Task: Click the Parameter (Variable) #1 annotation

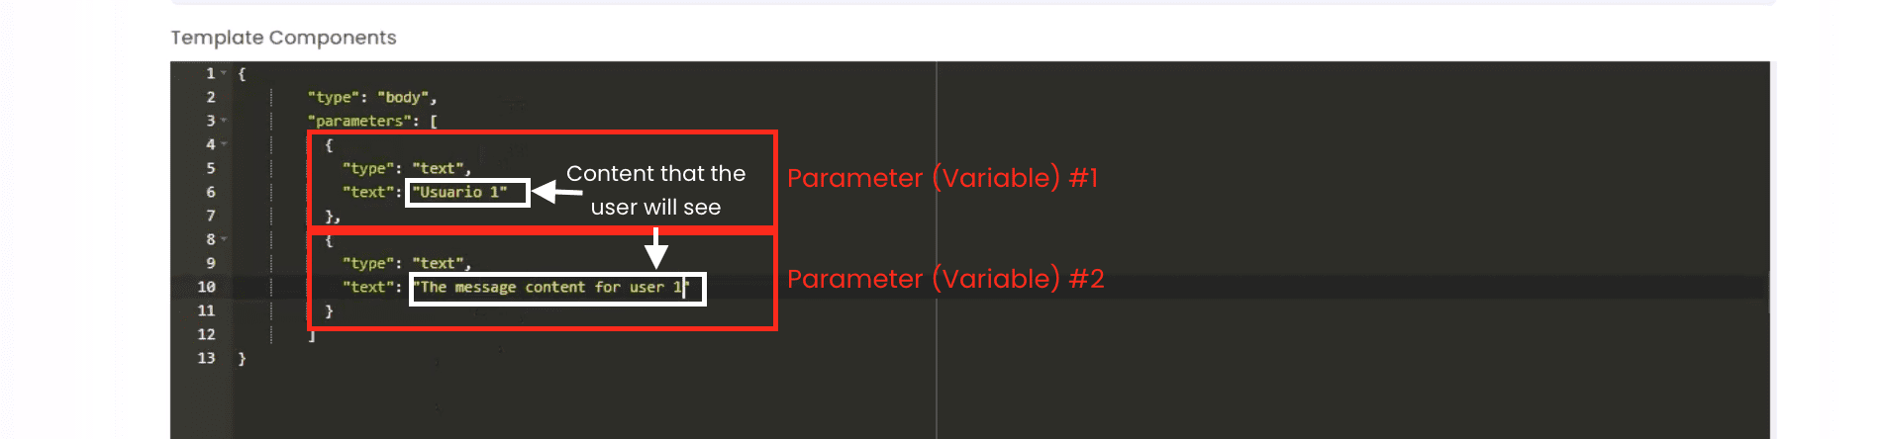Action: point(942,178)
